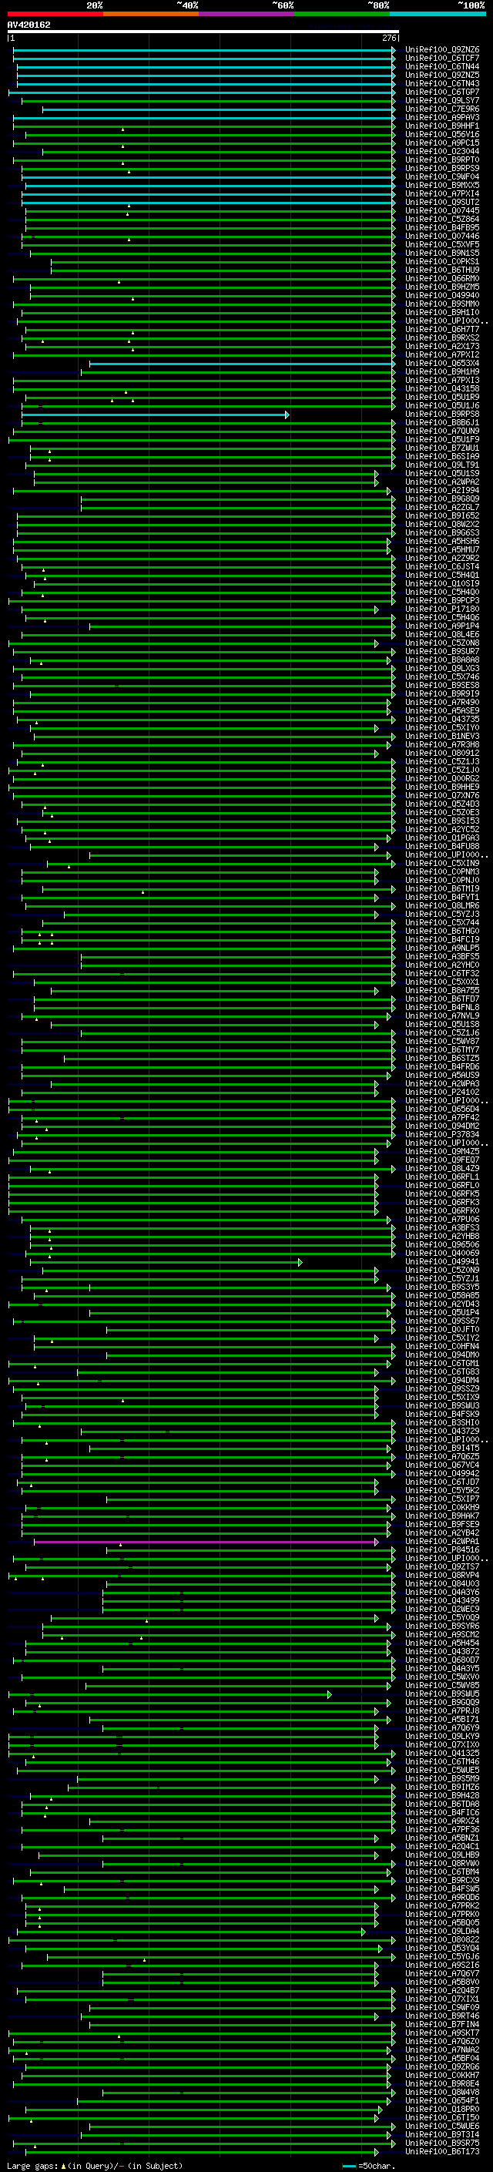The image size is (493, 2172).
Task: Select UniRef100_B9RPS8 label
Action: click(x=442, y=414)
